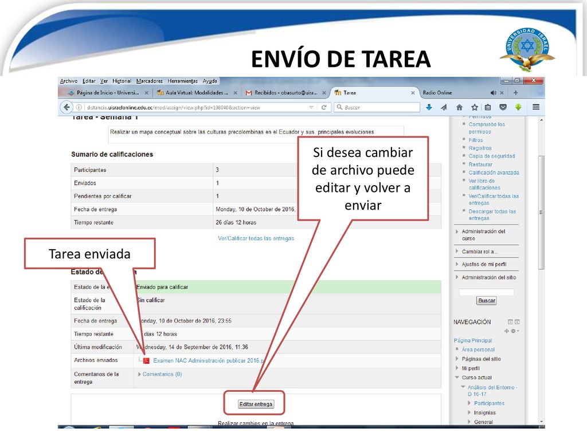Open the Marcadores menu
Viewport: 587px width, 440px height.
coord(150,81)
